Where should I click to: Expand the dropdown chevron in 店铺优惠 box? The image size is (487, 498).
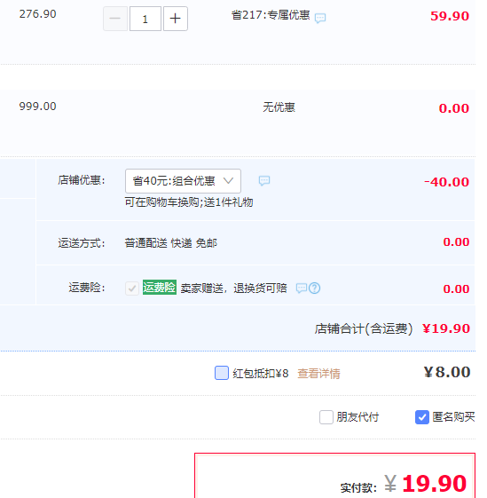pos(228,181)
